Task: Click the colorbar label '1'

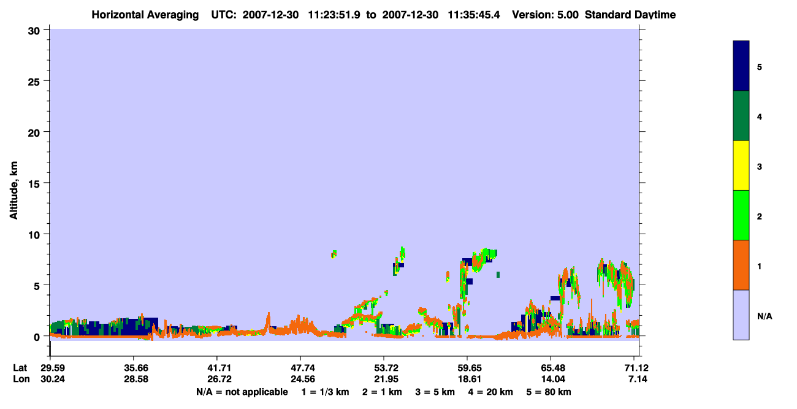Action: click(x=760, y=265)
